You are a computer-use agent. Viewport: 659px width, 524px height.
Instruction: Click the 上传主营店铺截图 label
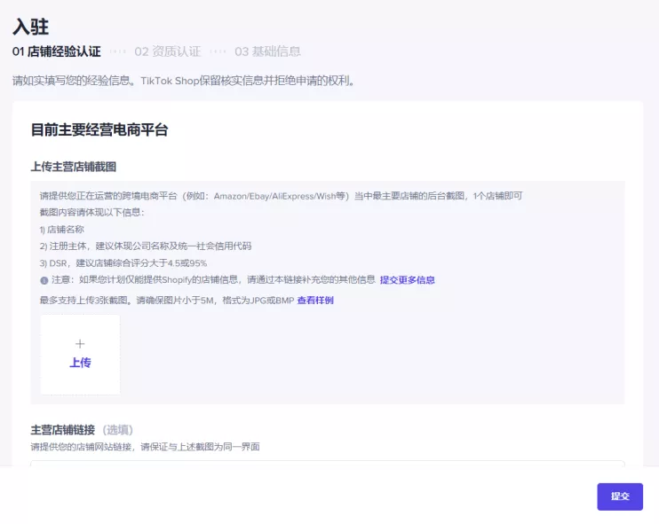click(x=73, y=167)
